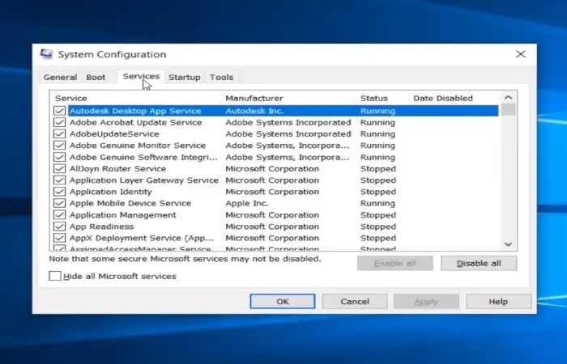Select the Application Management row name
This screenshot has width=567, height=364.
[122, 215]
